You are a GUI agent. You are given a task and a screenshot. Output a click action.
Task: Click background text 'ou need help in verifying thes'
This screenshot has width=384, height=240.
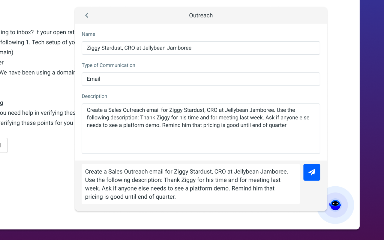[x=37, y=113]
